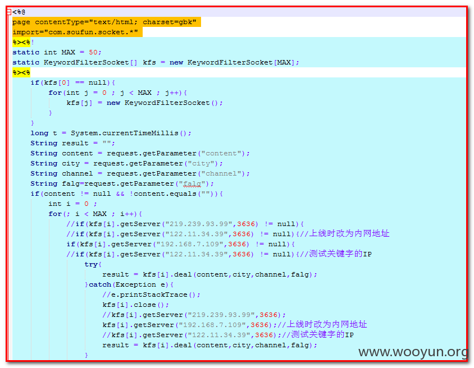474x368 pixels.
Task: Click the 'for(int j = 0 ; j < MAX ; j++){' line
Action: point(118,93)
